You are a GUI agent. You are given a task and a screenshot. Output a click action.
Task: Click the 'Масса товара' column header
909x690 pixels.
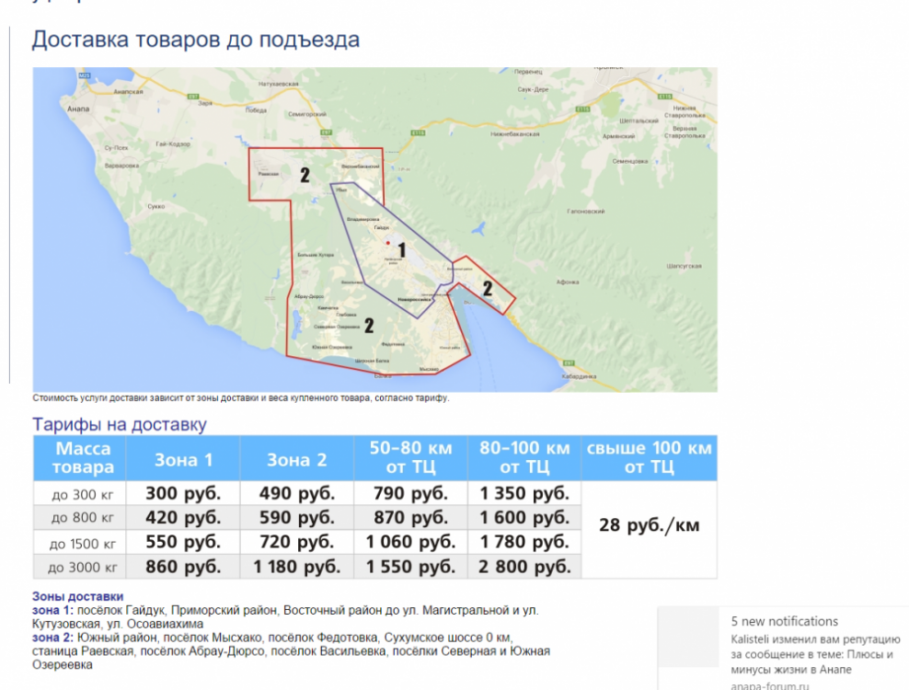[x=80, y=457]
